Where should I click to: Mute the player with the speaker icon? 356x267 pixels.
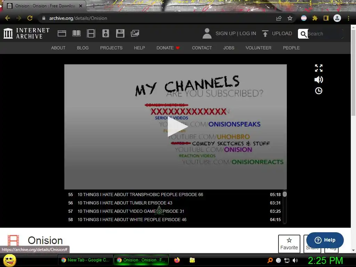[318, 80]
